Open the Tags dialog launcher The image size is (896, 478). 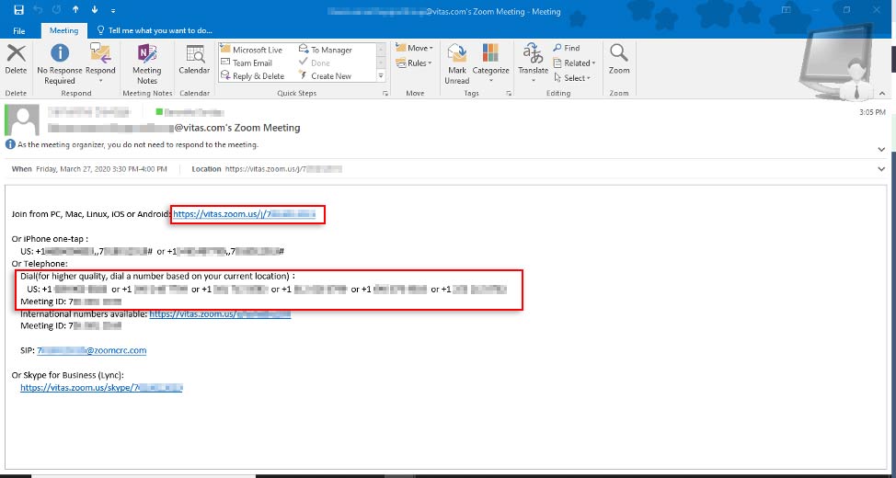(x=509, y=93)
